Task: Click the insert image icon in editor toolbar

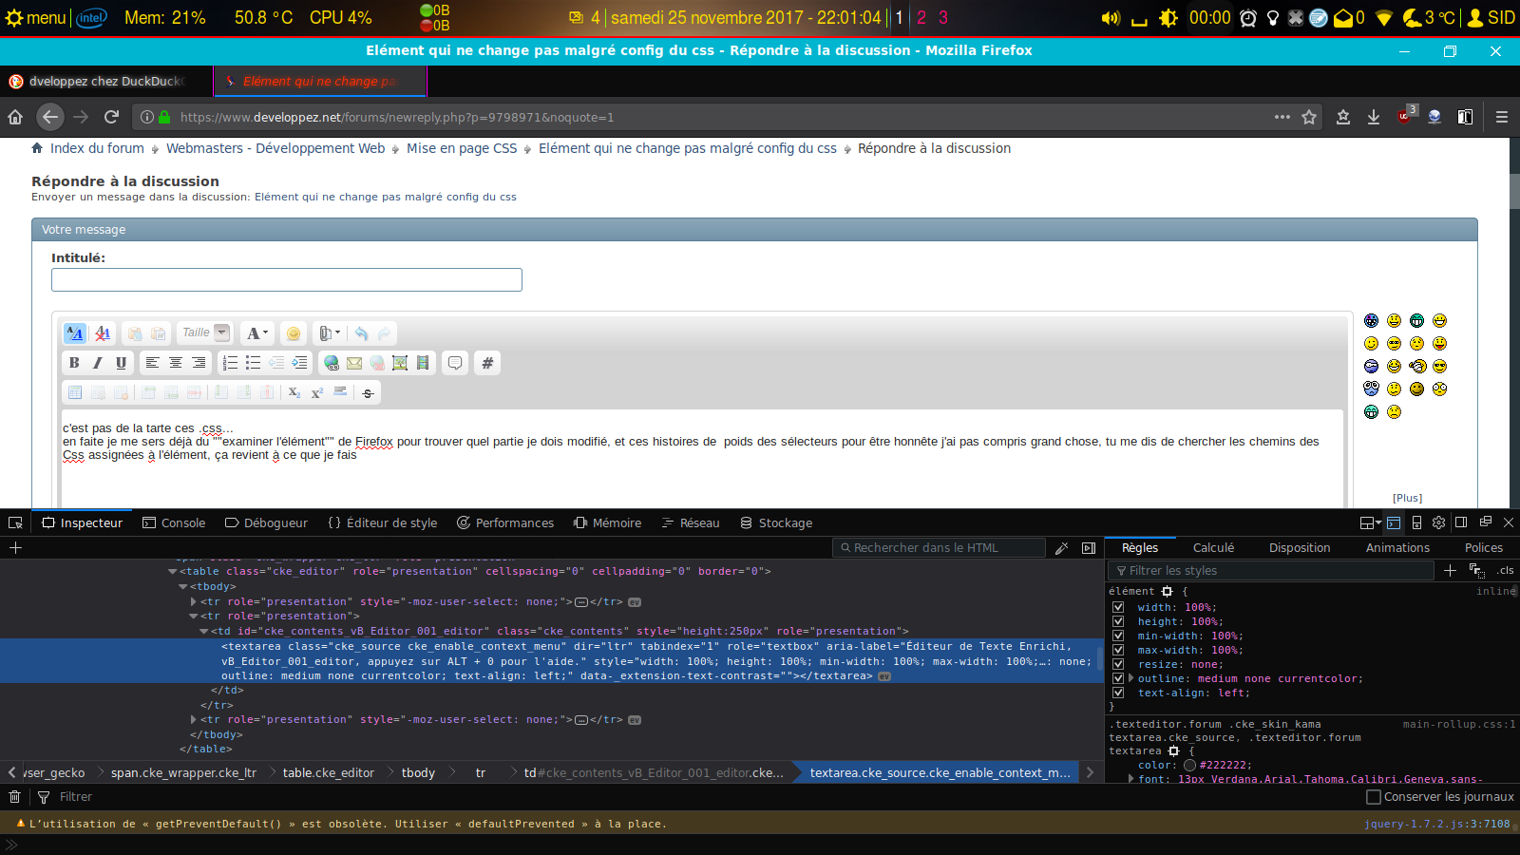Action: tap(400, 363)
